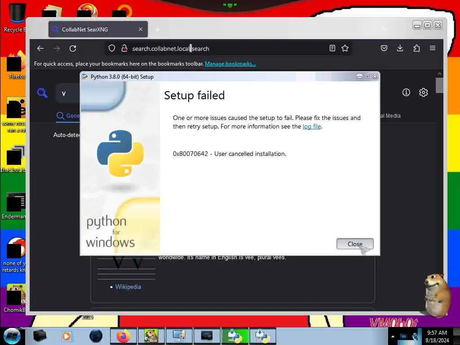Screen dimensions: 460x345
Task: Open the log file link
Action: (x=312, y=126)
